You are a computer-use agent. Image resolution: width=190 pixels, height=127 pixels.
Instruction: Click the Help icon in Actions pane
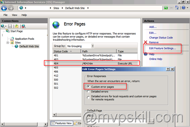tap(145, 54)
